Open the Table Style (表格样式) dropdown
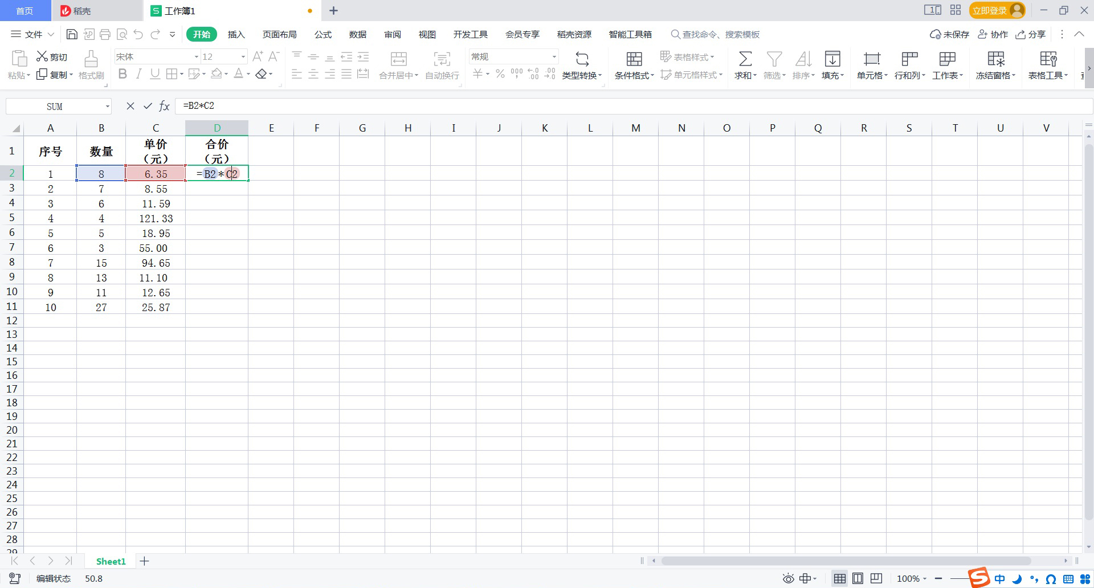This screenshot has height=588, width=1094. pos(687,56)
